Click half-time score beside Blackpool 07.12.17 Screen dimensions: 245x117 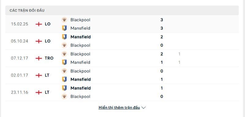[x=179, y=54]
